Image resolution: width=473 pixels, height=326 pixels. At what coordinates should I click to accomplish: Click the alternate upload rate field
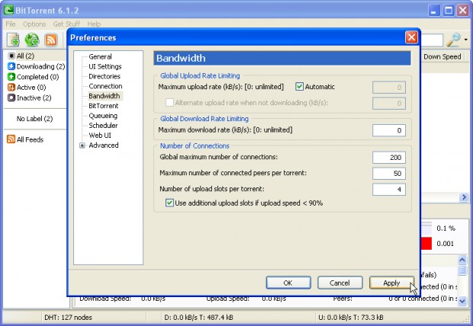tap(389, 104)
